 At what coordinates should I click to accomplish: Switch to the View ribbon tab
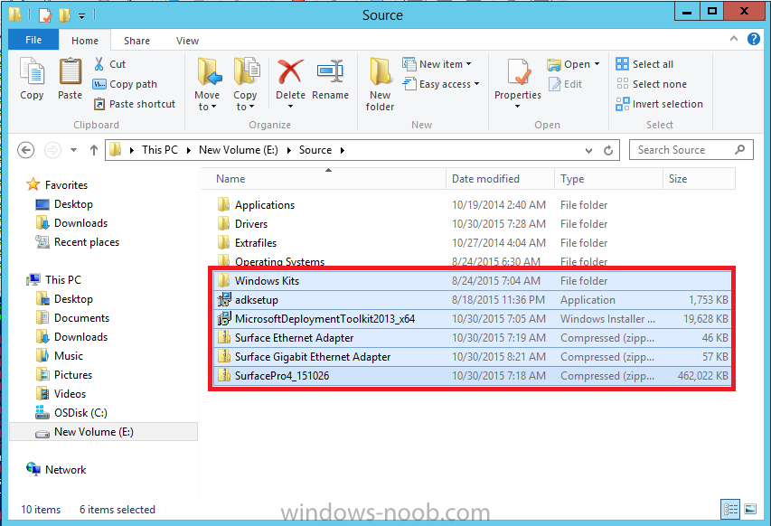187,41
